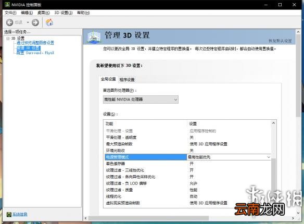Select the 纹理过滤 - 质量 row
This screenshot has height=224, width=304.
(188, 190)
